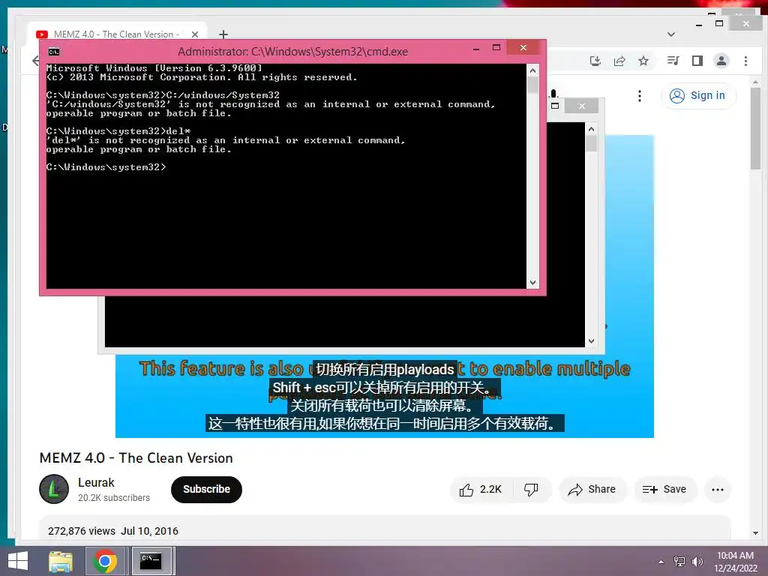The height and width of the screenshot is (576, 768).
Task: Share the video via Share button
Action: pyautogui.click(x=592, y=489)
